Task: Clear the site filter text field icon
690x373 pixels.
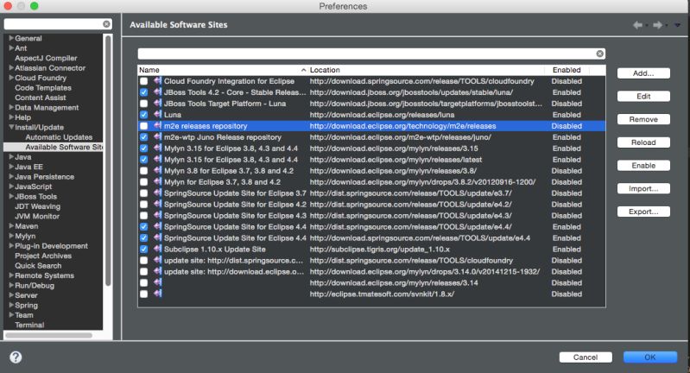Action: (600, 54)
